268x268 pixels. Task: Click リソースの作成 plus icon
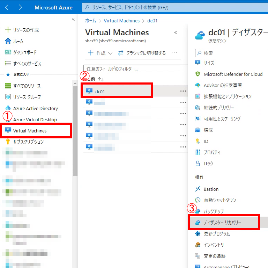[x=8, y=30]
